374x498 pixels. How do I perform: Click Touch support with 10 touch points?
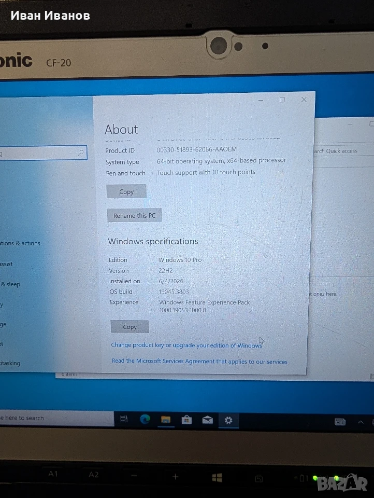click(206, 172)
